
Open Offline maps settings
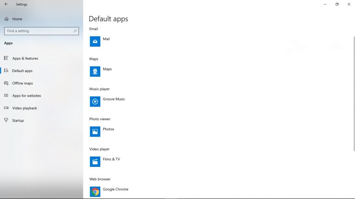pyautogui.click(x=41, y=83)
